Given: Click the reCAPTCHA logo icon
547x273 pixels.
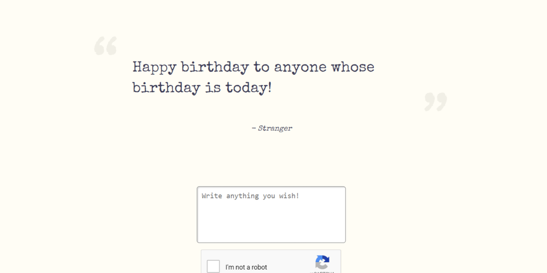Looking at the screenshot, I should 322,262.
